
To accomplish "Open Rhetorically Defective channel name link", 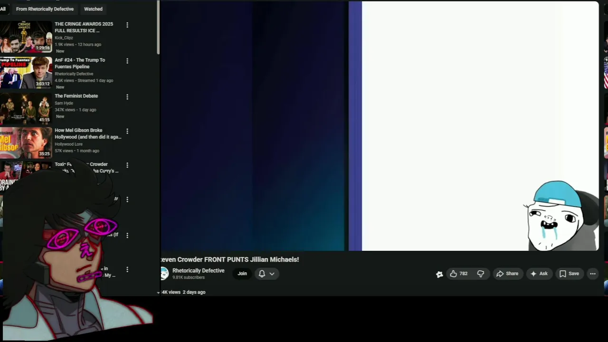I will pyautogui.click(x=198, y=271).
